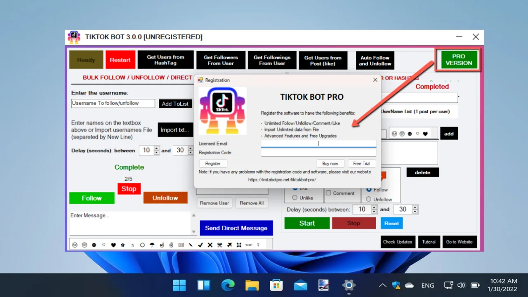Insert the black filled smiley from bottom emoji bar
This screenshot has height=297, width=528.
coord(94,245)
